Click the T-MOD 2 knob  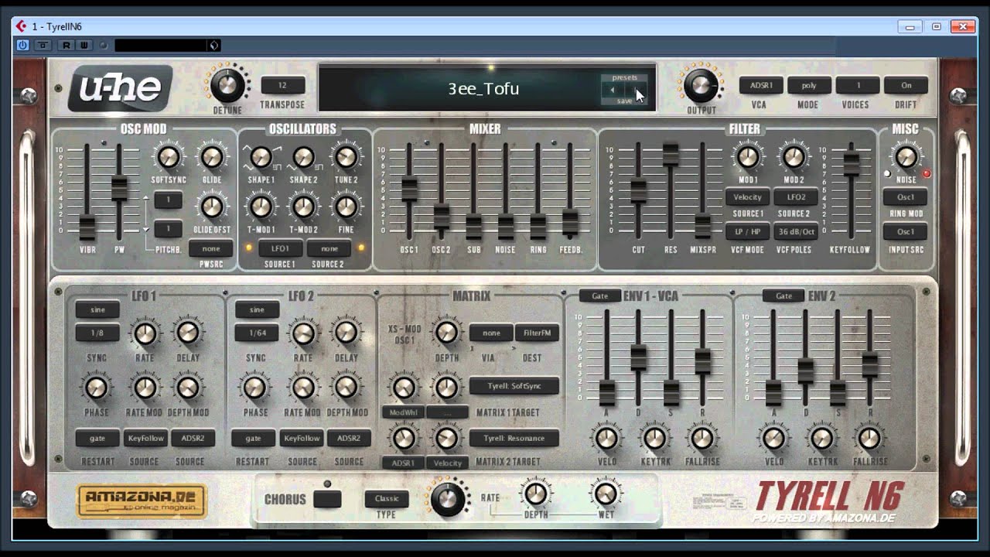(x=303, y=207)
